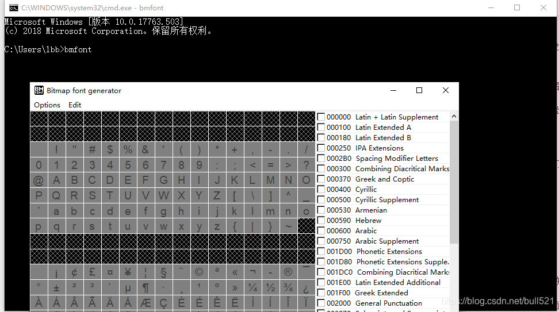The height and width of the screenshot is (312, 559).
Task: Enable the Greek and Coptic checkbox
Action: point(321,179)
